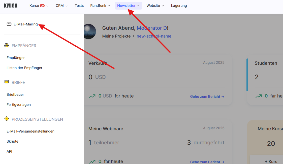This screenshot has width=283, height=164.
Task: Click the new-school-name project link
Action: (x=154, y=36)
